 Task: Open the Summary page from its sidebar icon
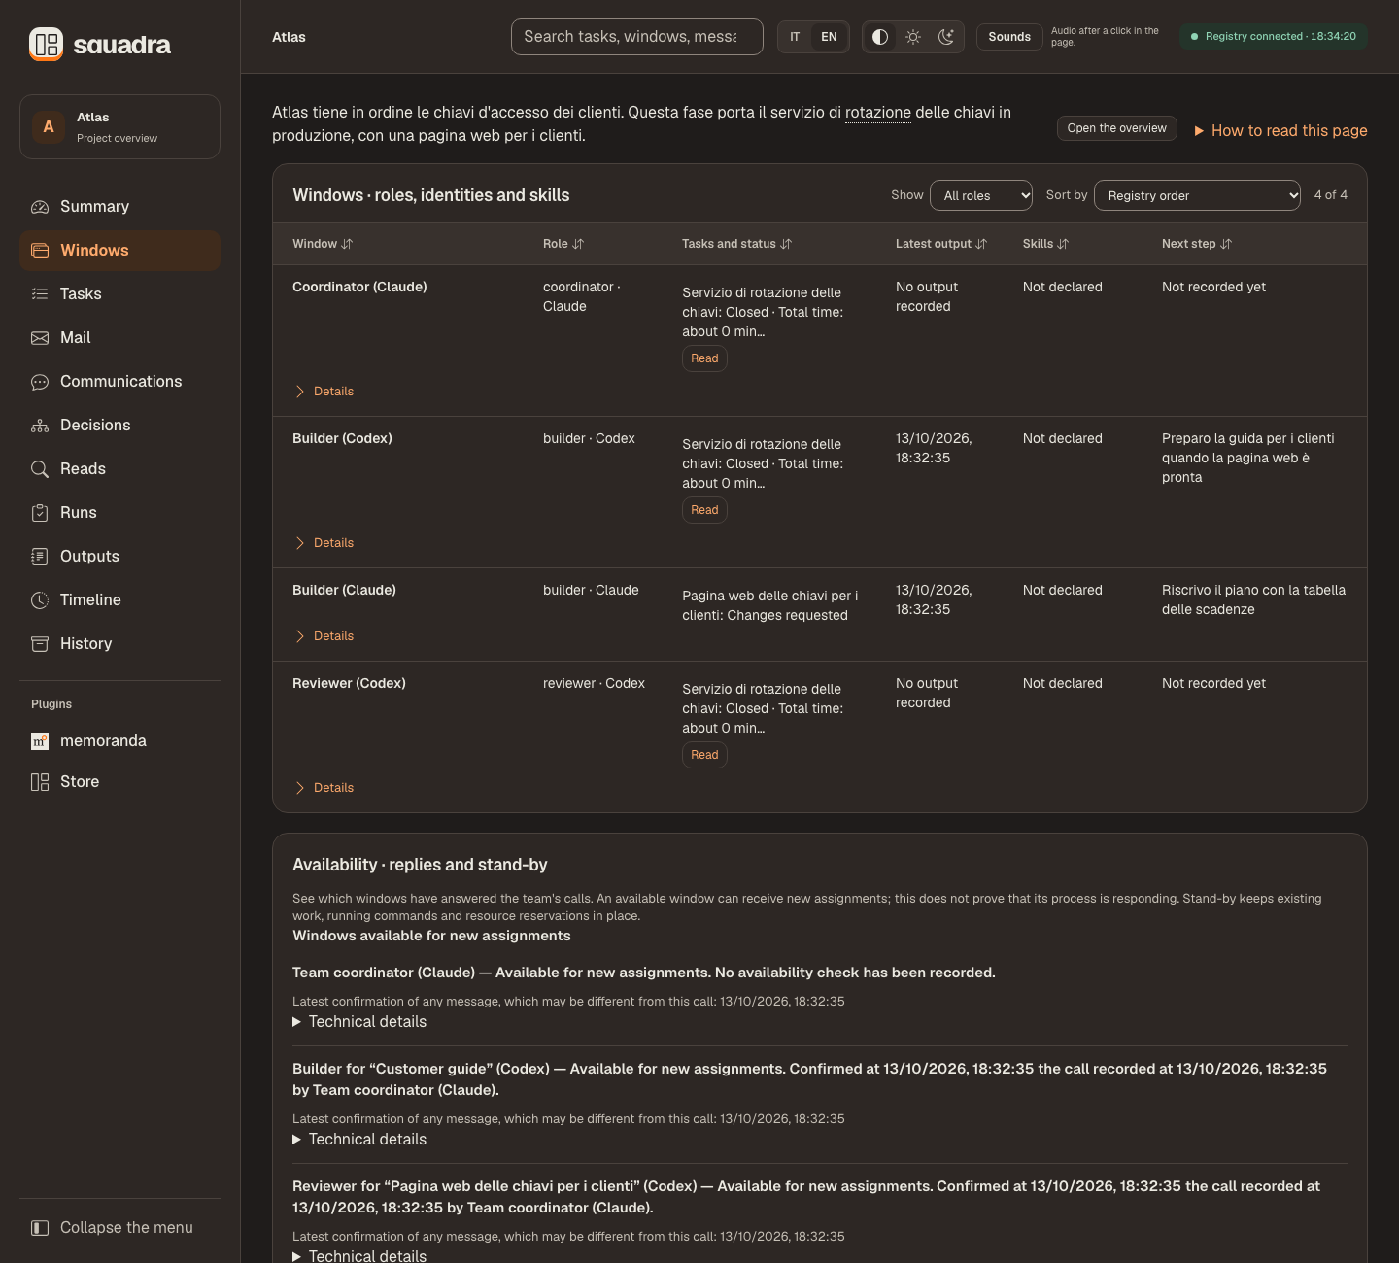tap(40, 207)
